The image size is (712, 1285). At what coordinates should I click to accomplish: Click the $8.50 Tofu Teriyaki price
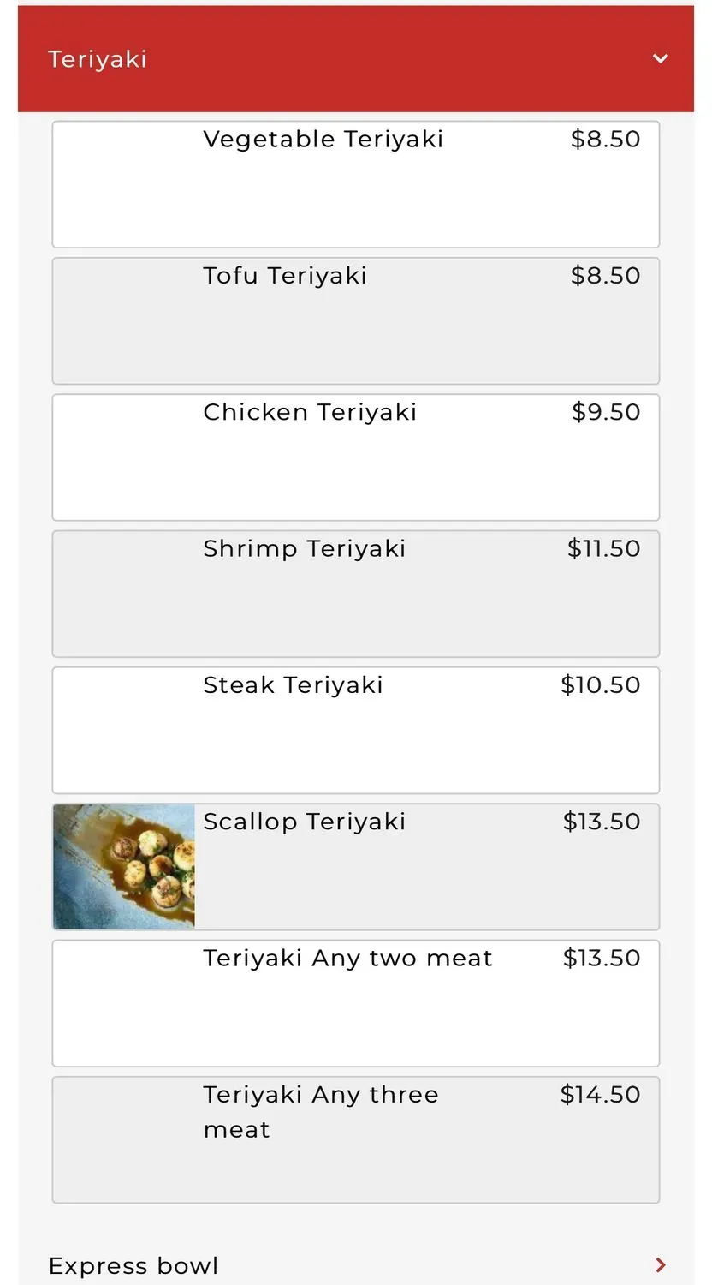(x=605, y=276)
